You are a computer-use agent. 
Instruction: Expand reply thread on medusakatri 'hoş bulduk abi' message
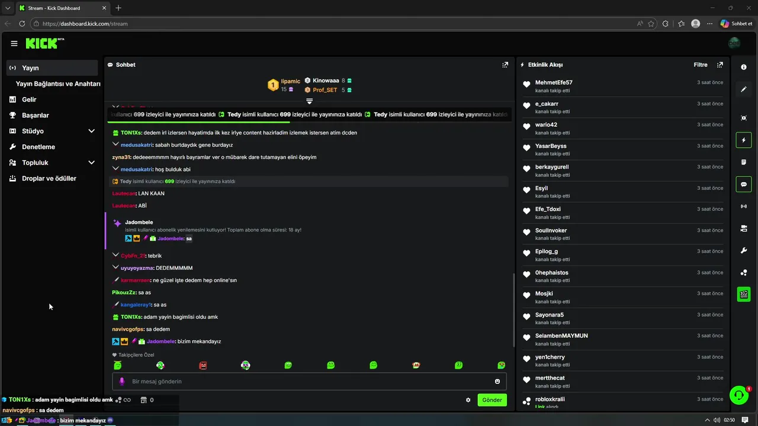pyautogui.click(x=116, y=169)
